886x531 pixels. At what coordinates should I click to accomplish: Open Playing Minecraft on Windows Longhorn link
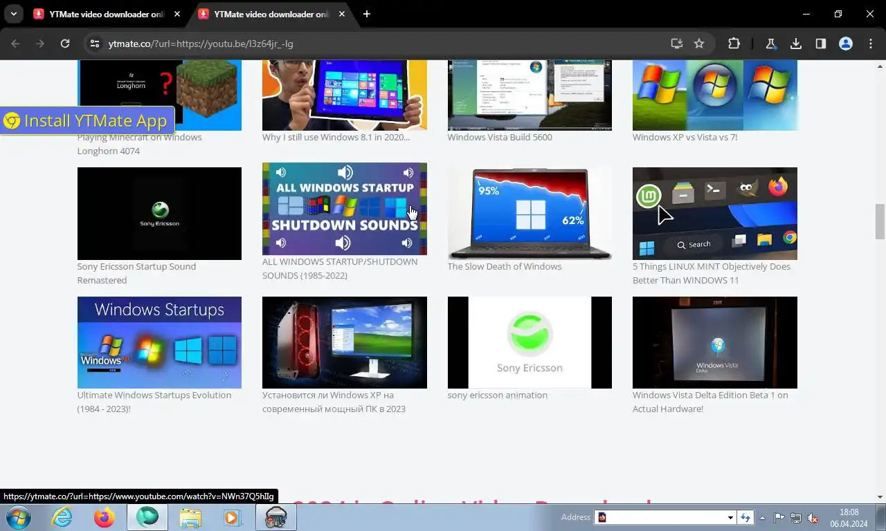(x=139, y=144)
